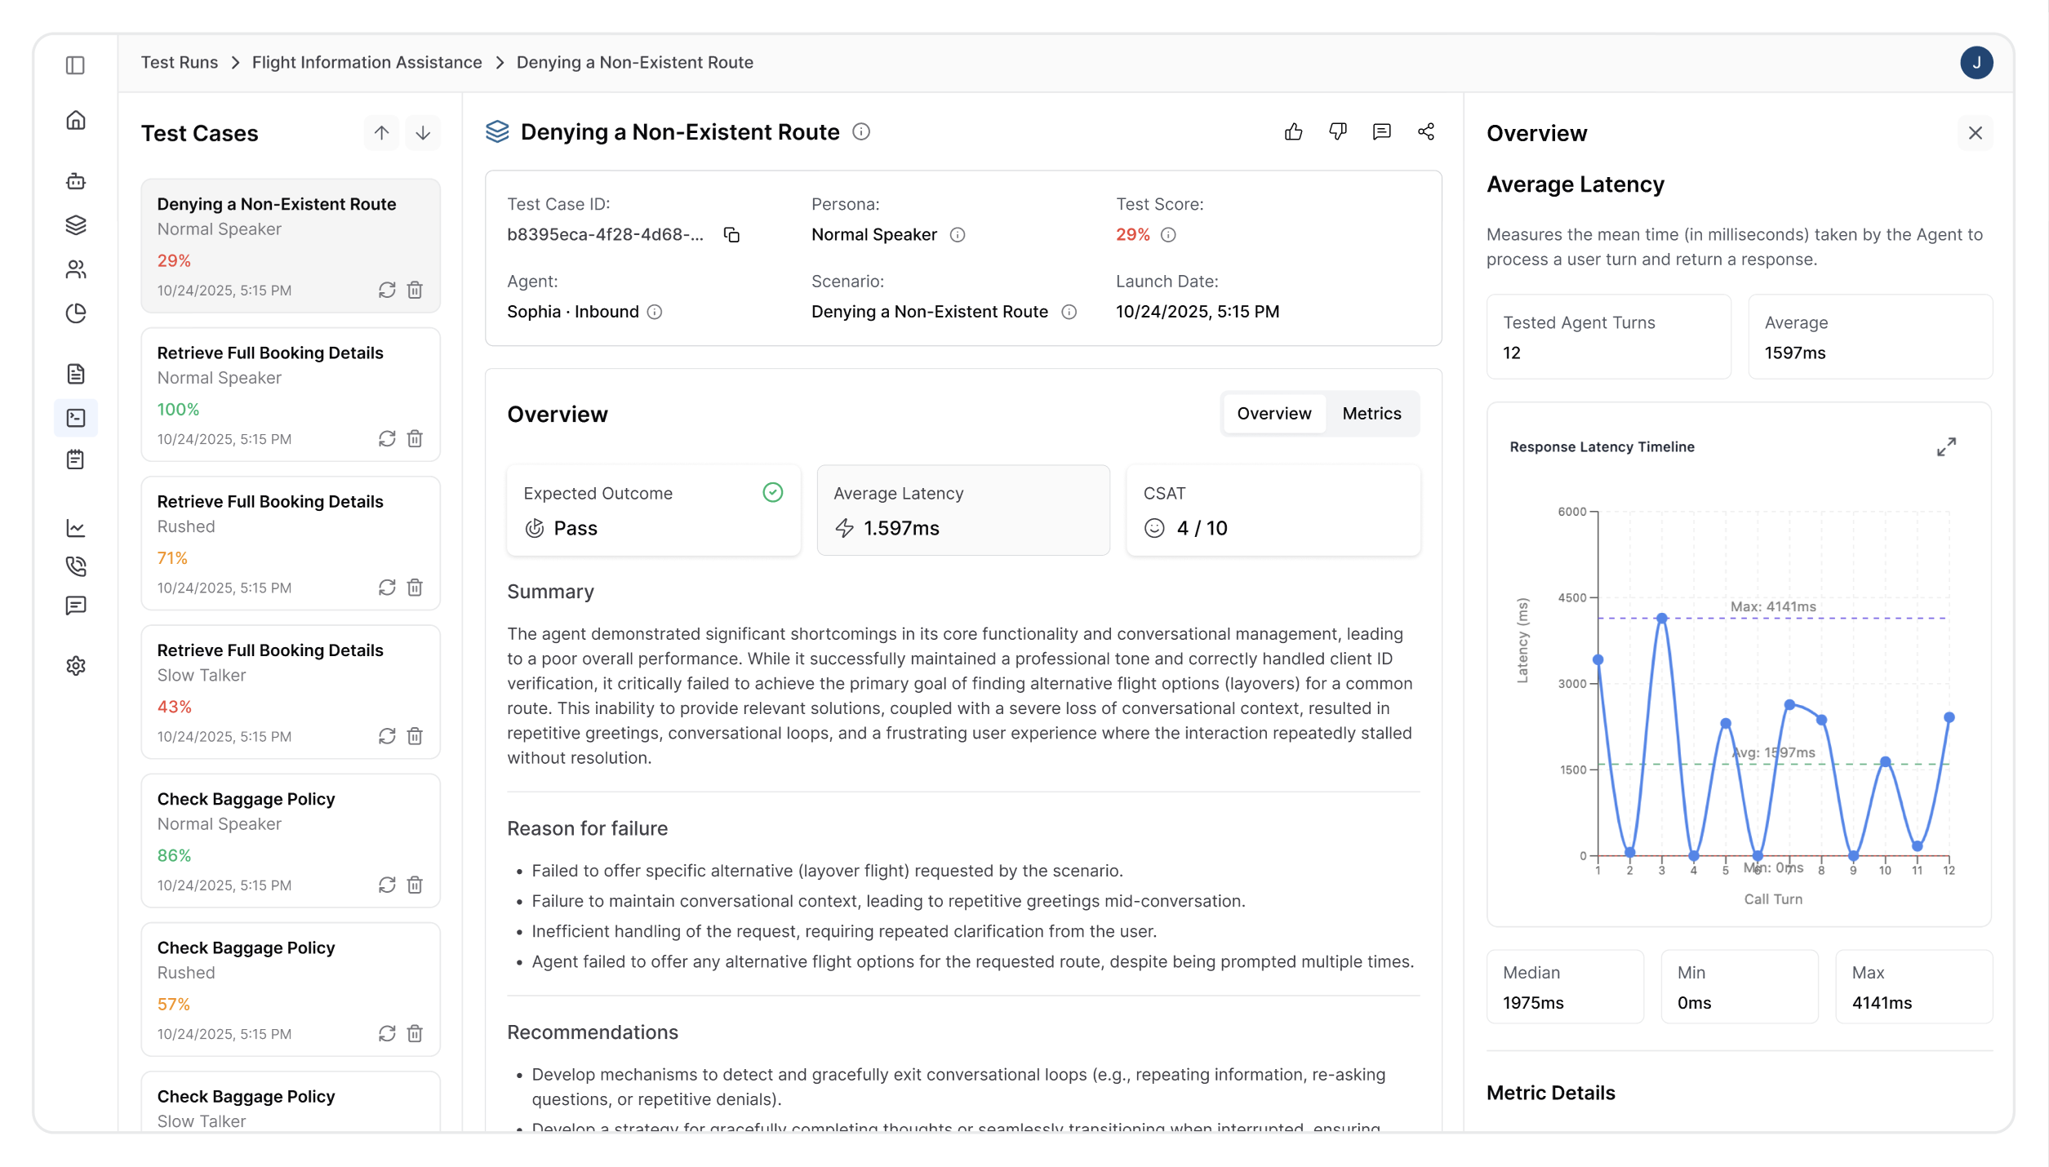Copy the Test Case ID
The height and width of the screenshot is (1167, 2049).
tap(731, 235)
